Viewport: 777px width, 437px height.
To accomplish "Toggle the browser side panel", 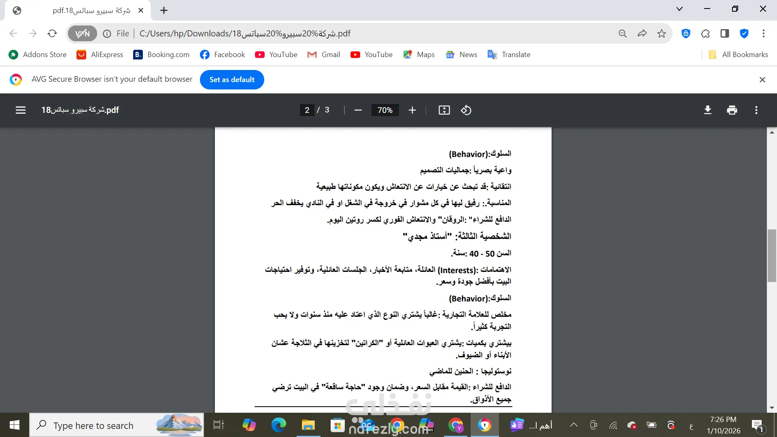I will 724,34.
